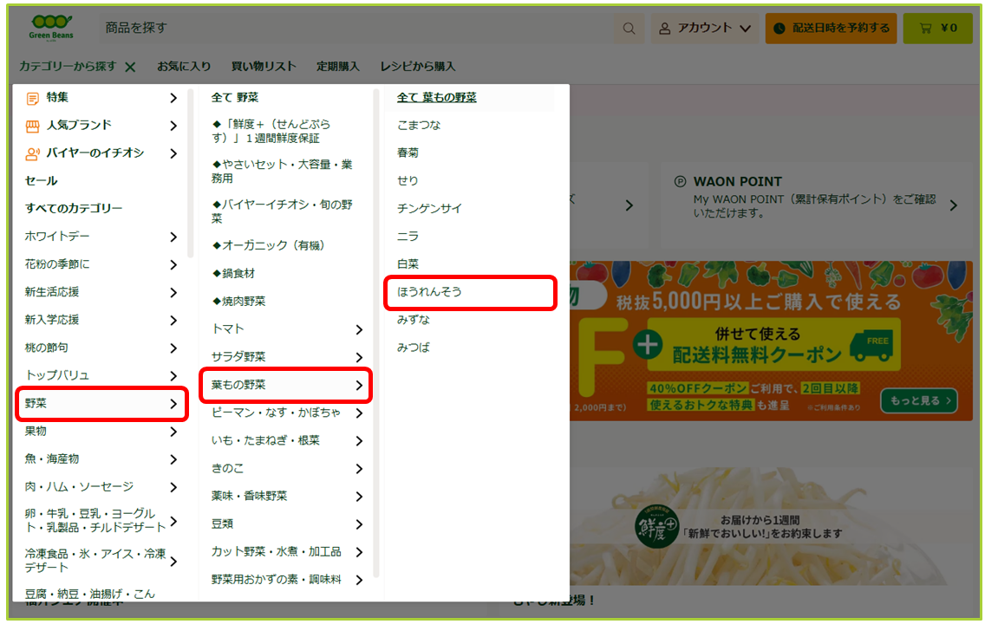Select みずな
The image size is (985, 624).
pos(413,320)
